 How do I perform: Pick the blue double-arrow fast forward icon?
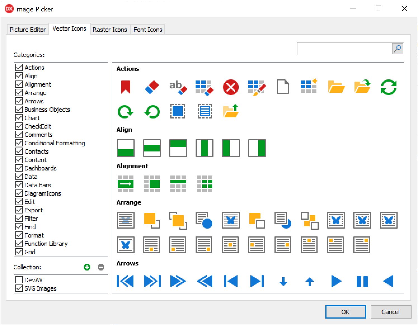[x=178, y=281]
